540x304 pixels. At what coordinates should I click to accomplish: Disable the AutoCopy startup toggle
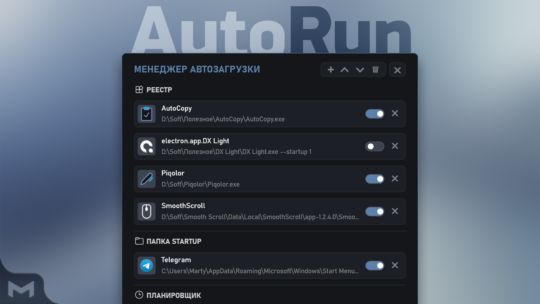click(375, 114)
